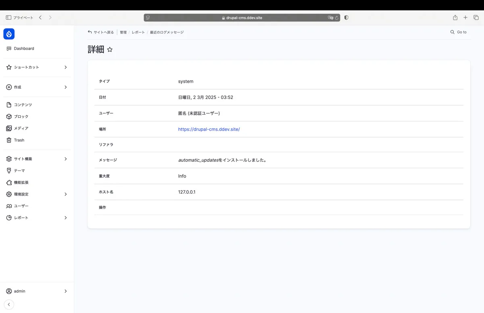The height and width of the screenshot is (313, 484).
Task: Click the page settings icon in address bar
Action: coord(148,18)
